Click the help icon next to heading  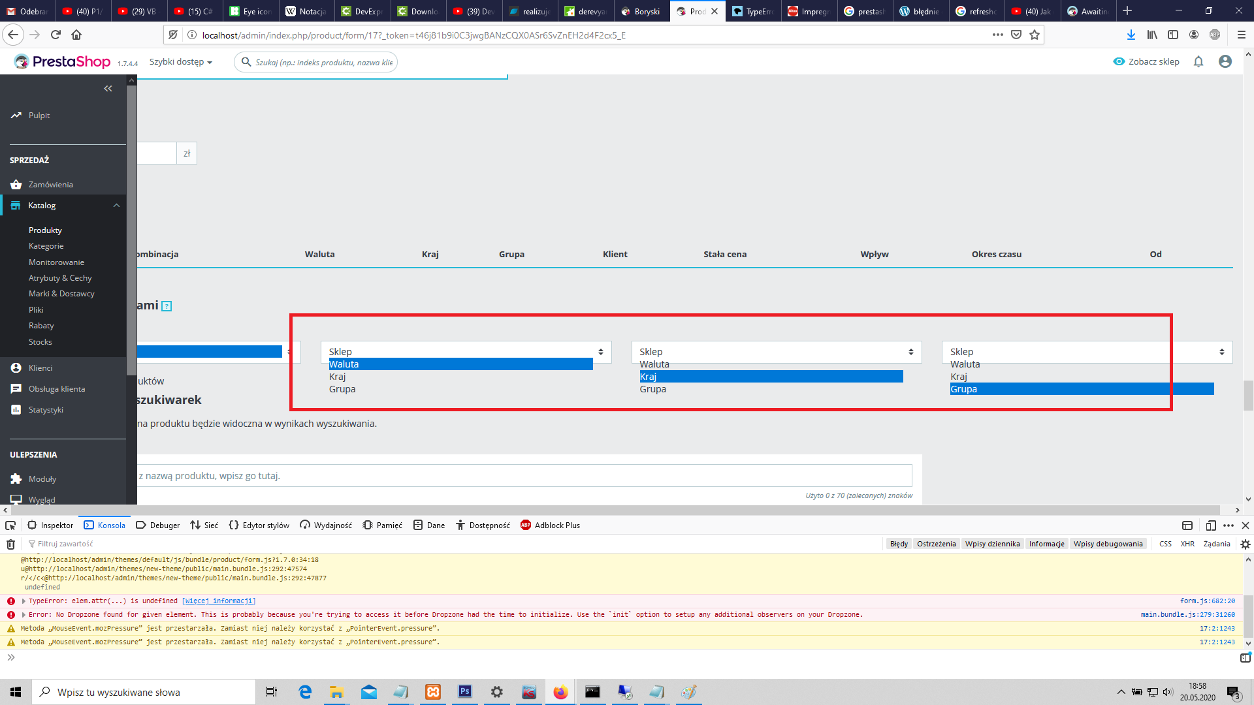pos(167,306)
